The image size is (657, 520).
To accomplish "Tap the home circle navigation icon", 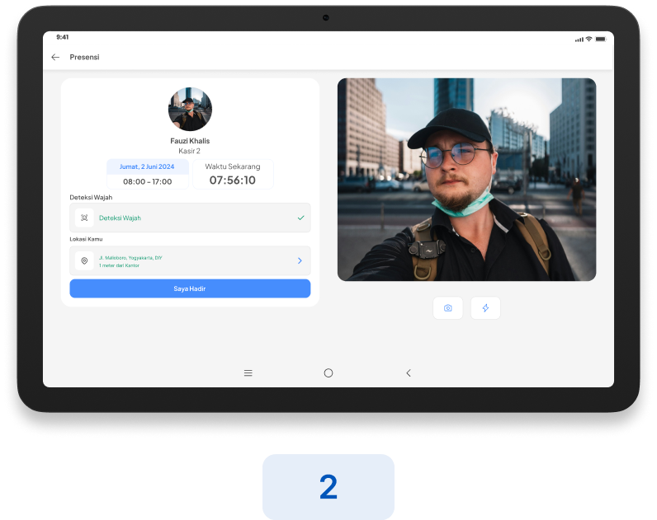I will (328, 373).
